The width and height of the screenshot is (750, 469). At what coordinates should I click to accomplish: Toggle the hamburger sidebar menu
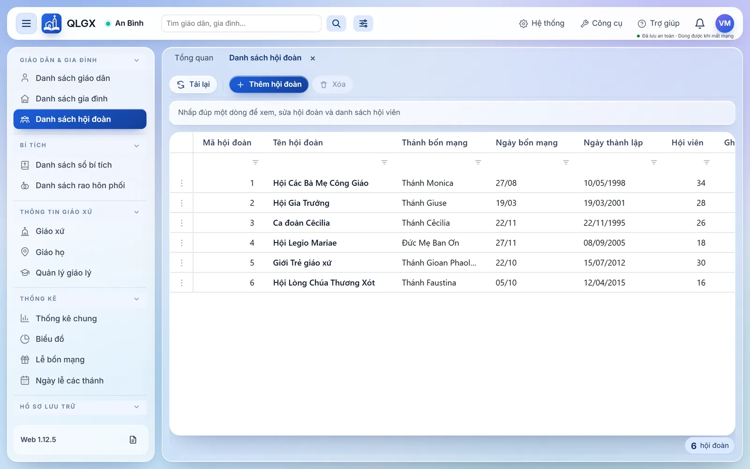coord(26,23)
